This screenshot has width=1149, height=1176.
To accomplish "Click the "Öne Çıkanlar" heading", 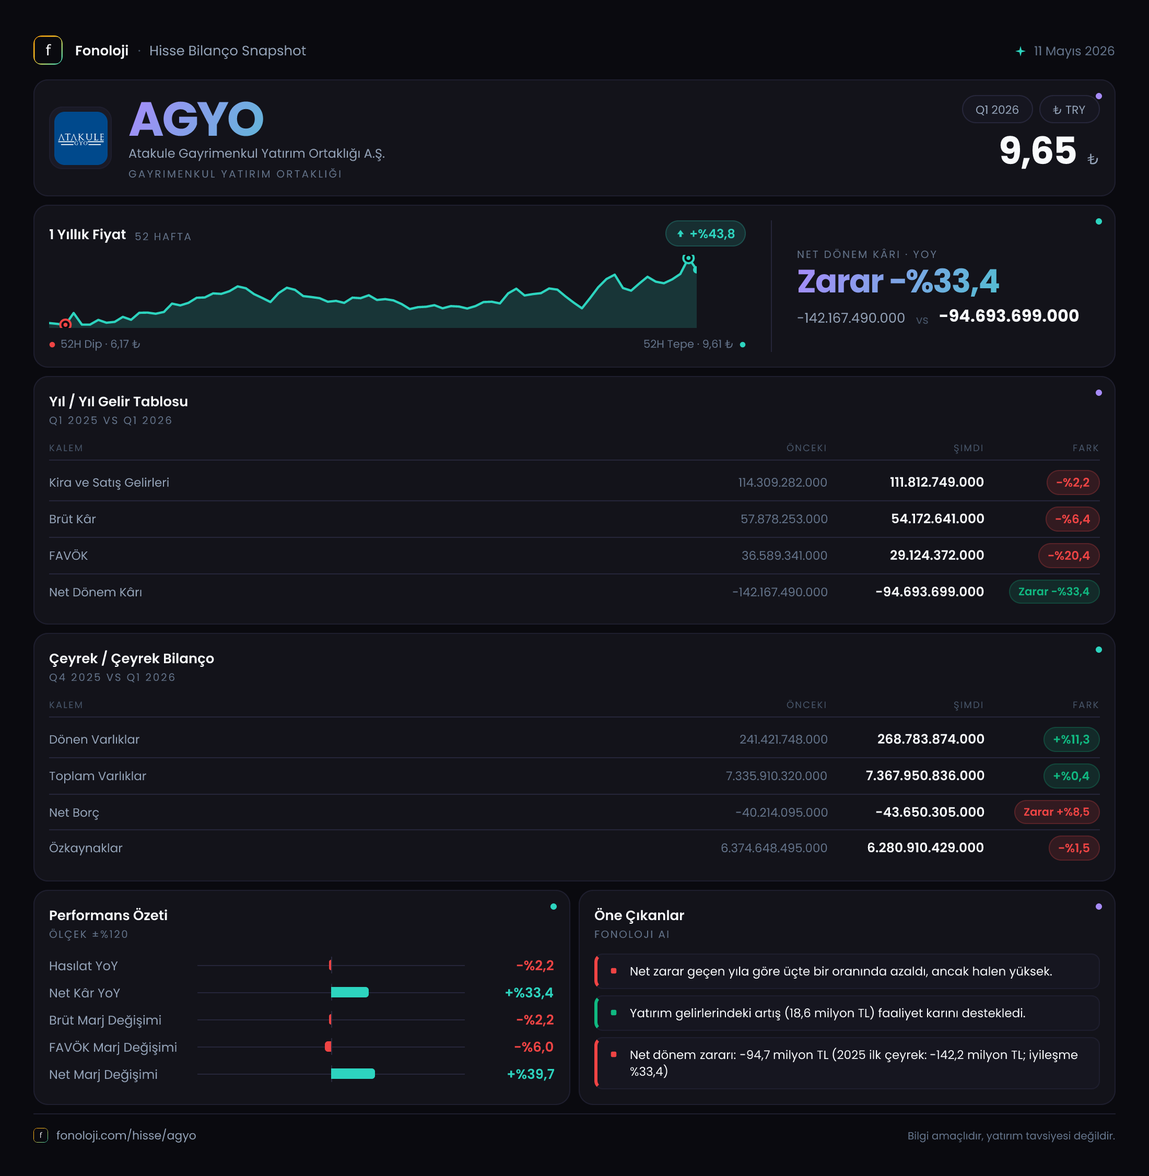I will [639, 915].
